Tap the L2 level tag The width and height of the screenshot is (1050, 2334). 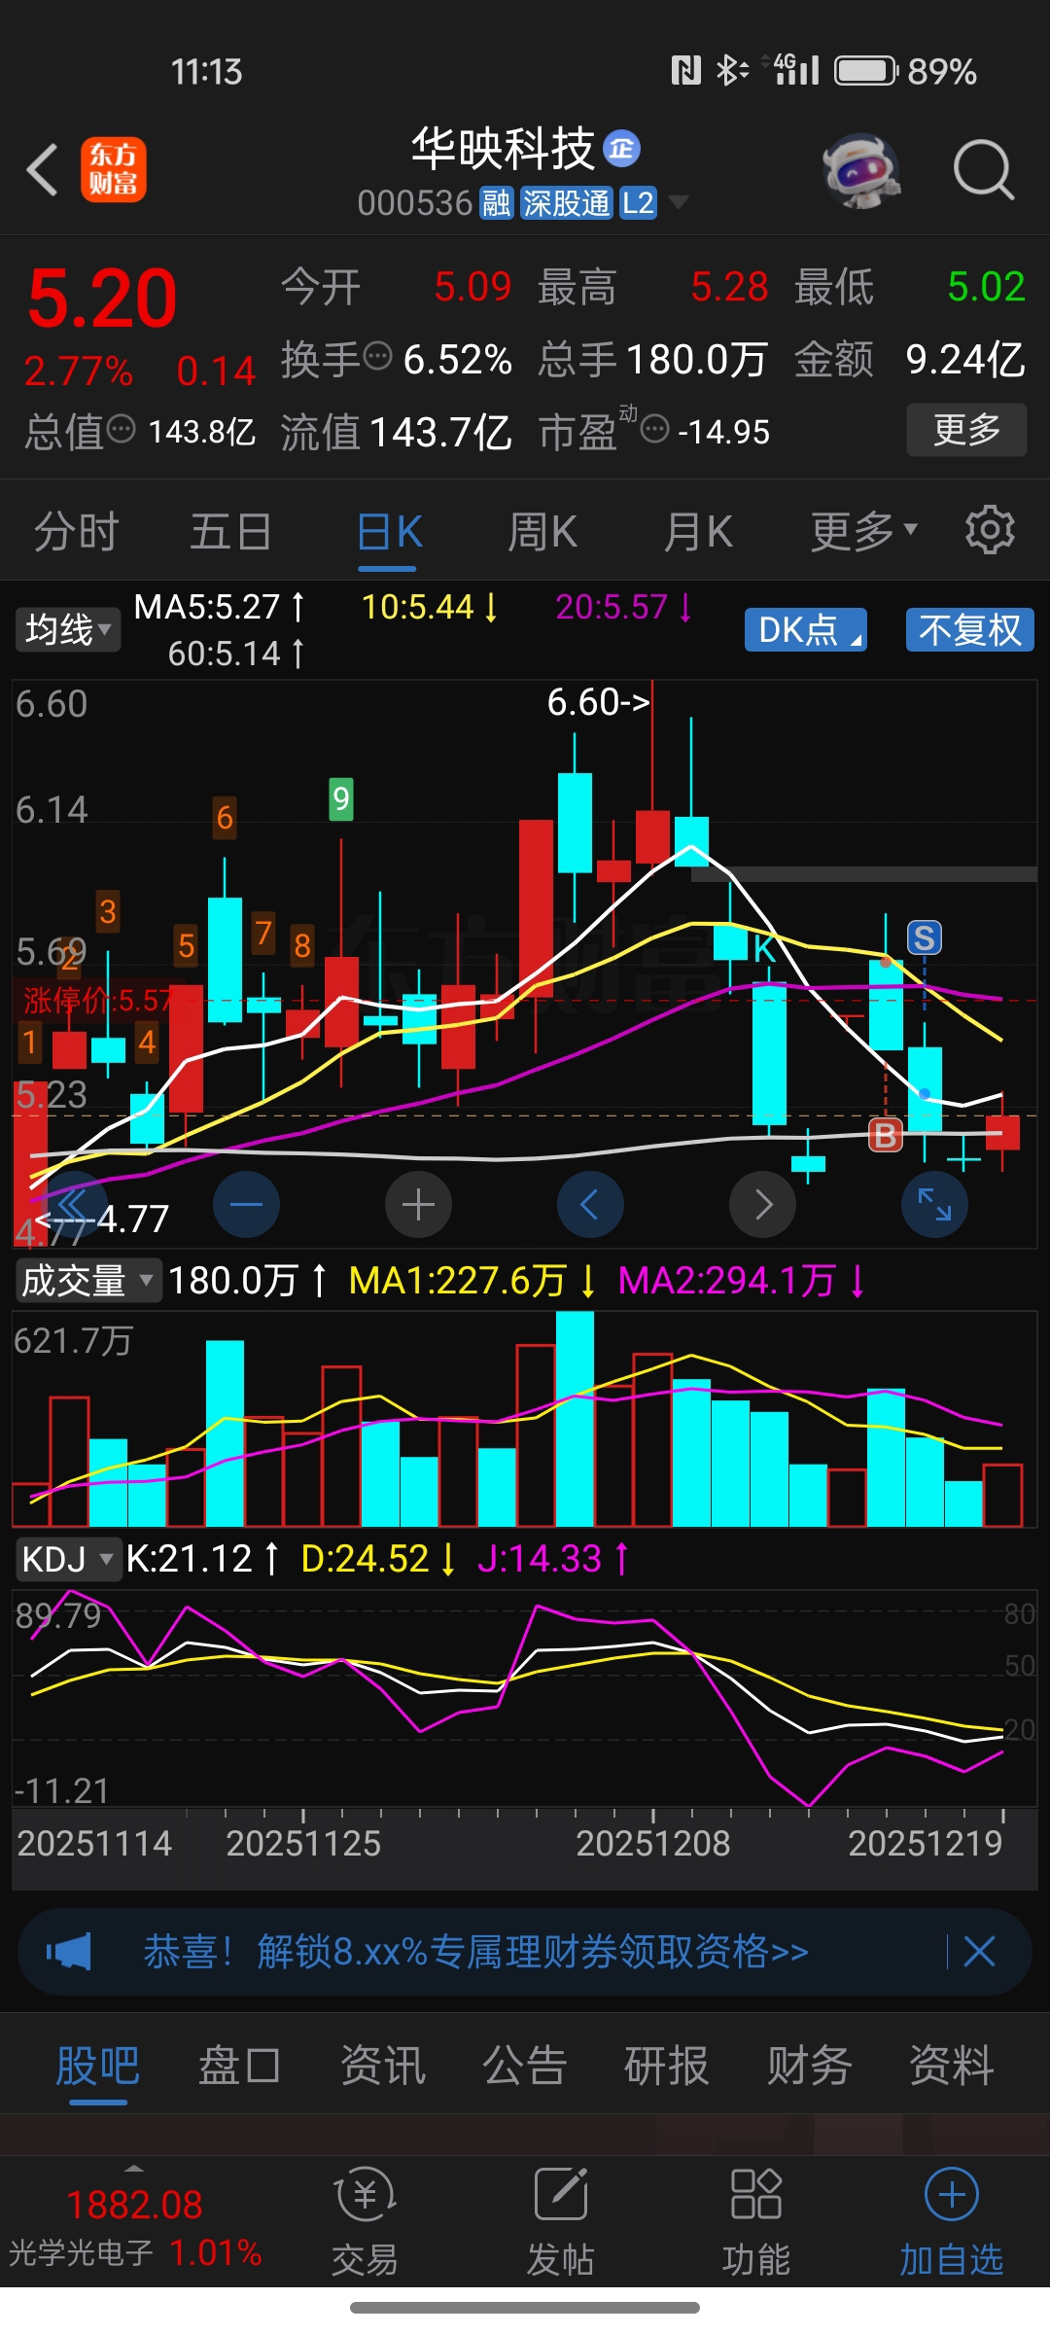[639, 203]
